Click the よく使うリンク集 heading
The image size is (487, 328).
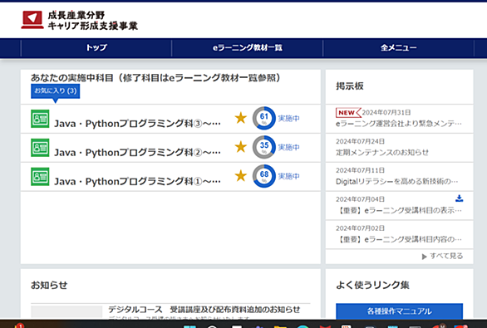(372, 285)
